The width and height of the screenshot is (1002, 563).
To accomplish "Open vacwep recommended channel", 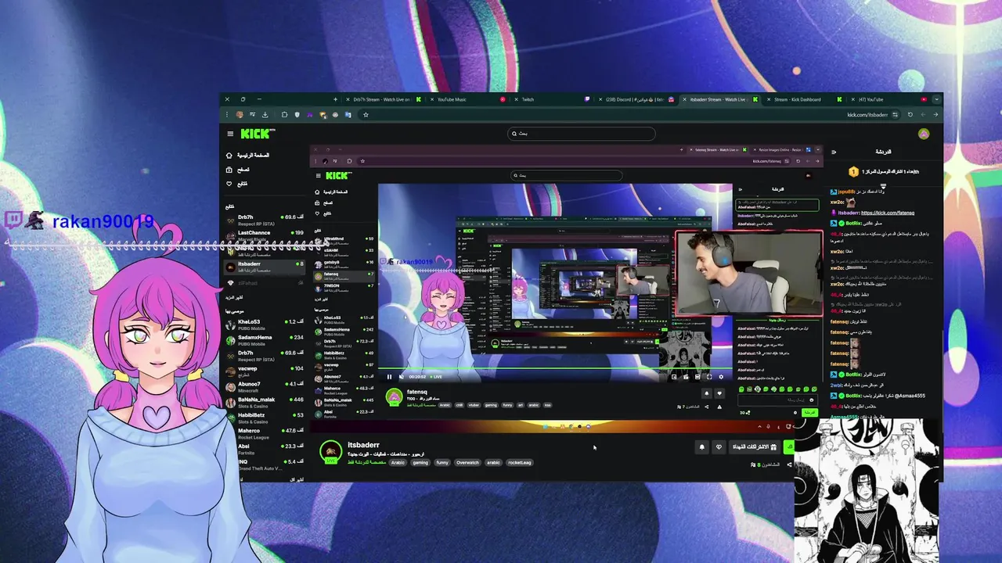I will point(265,371).
